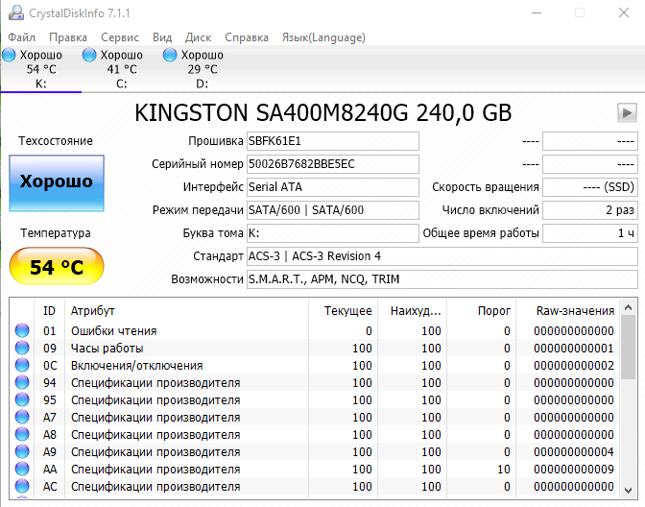Viewport: 645px width, 507px height.
Task: Click current value 0 of Ошибки чтения
Action: click(x=369, y=331)
